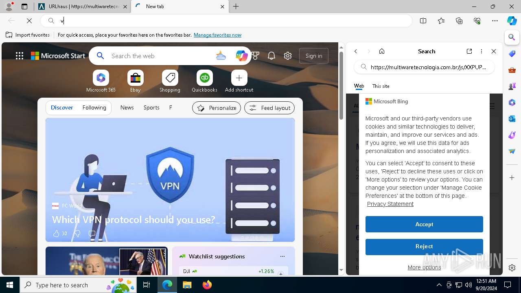Close the URLhaus tab

pos(125,7)
